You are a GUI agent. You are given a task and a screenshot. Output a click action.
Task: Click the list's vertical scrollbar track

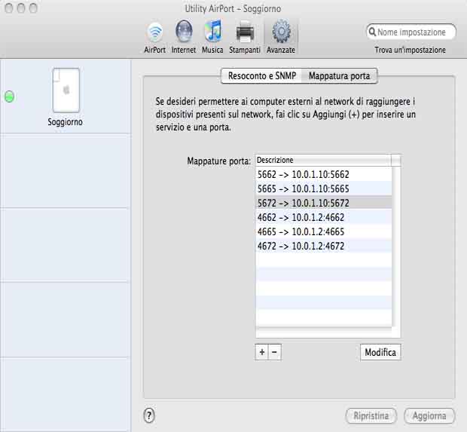click(x=396, y=247)
